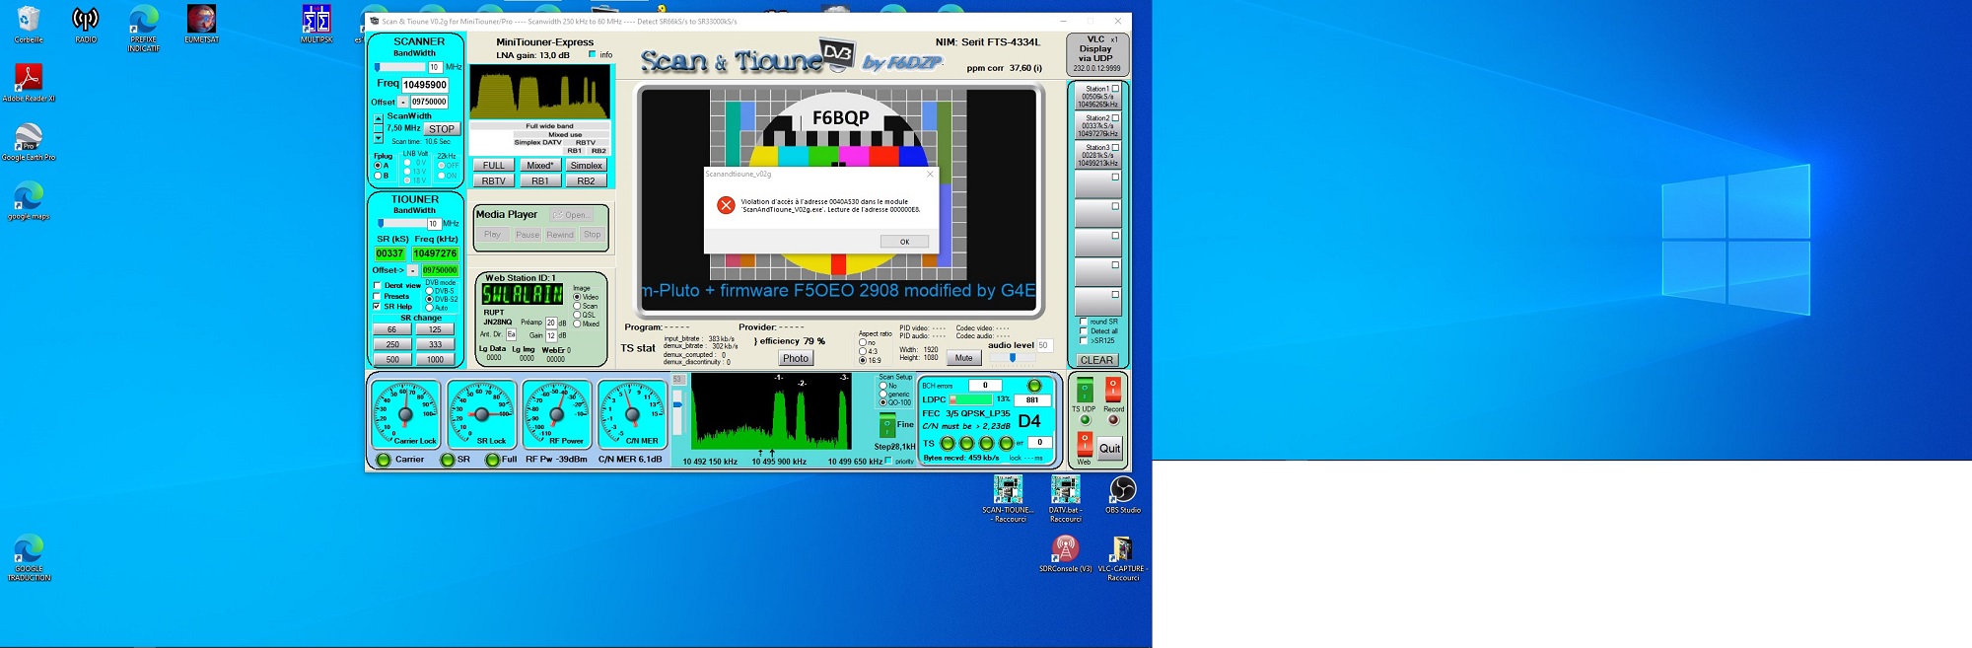This screenshot has height=648, width=1972.
Task: Launch Google Earth Pro from the desktop
Action: click(29, 142)
